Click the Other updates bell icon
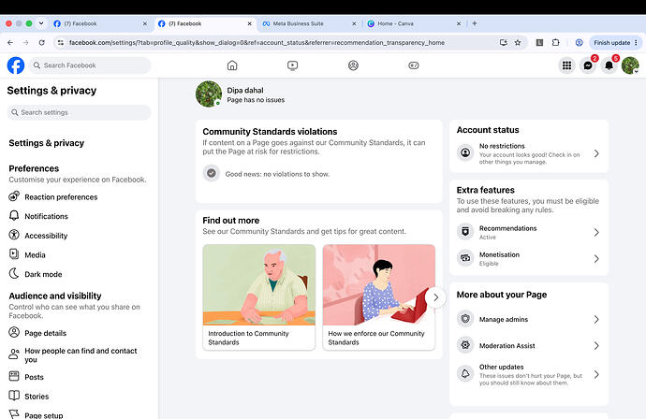 point(465,374)
